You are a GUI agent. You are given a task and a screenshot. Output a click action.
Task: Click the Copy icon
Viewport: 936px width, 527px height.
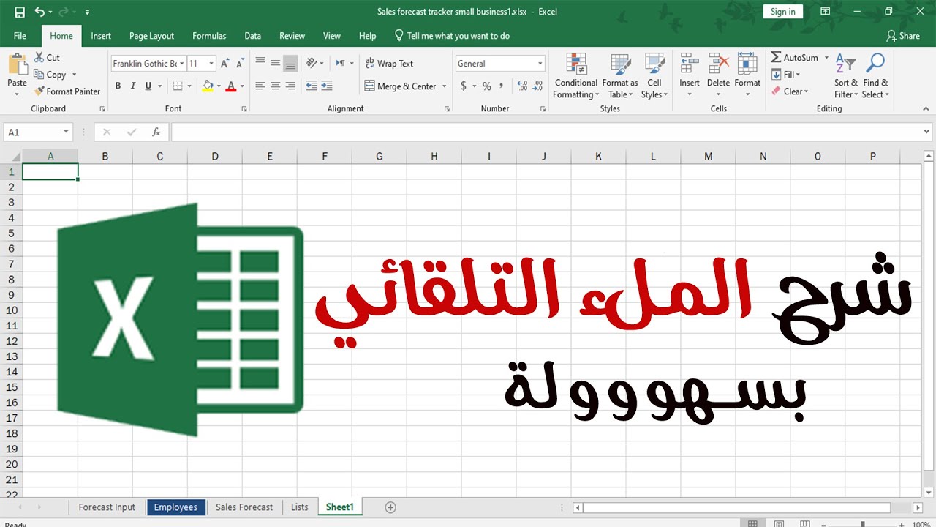pyautogui.click(x=39, y=75)
